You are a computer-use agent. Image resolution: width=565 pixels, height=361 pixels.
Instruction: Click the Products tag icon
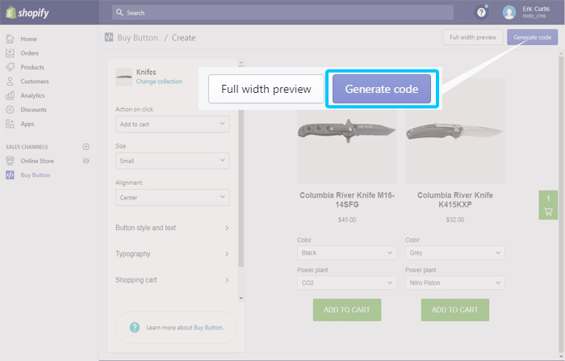pyautogui.click(x=10, y=67)
